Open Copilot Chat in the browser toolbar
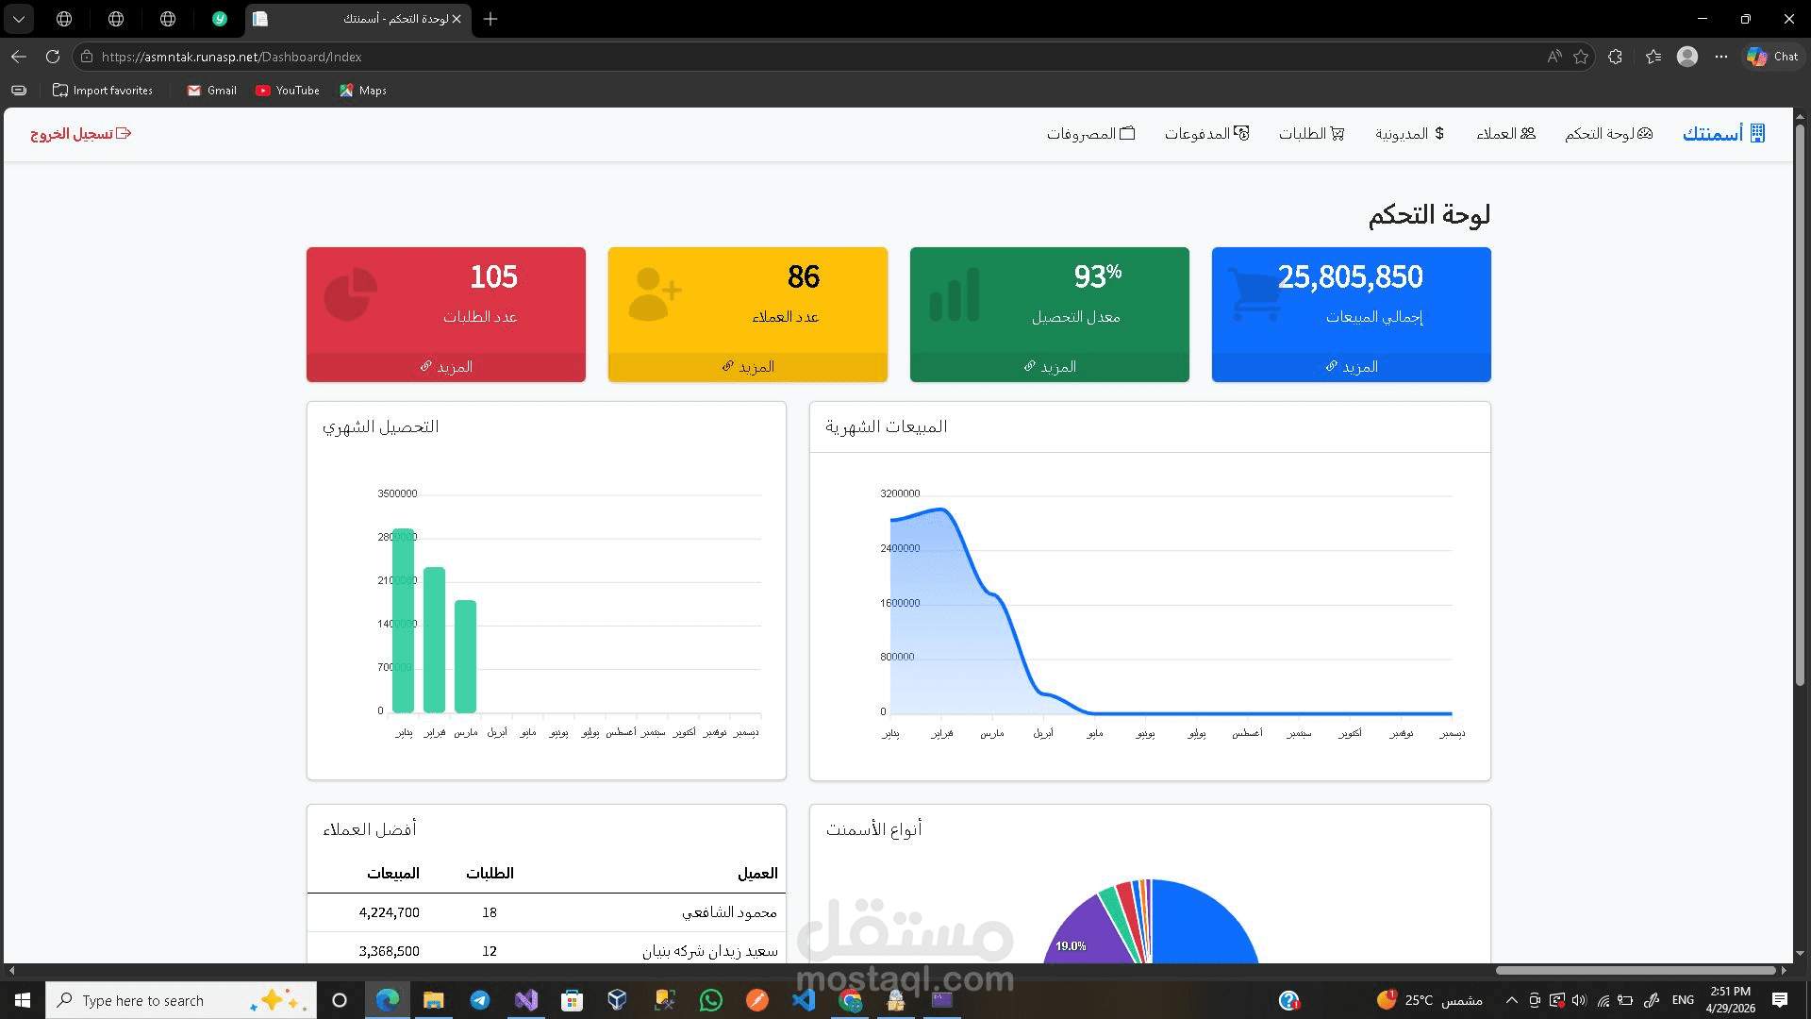 click(x=1772, y=57)
